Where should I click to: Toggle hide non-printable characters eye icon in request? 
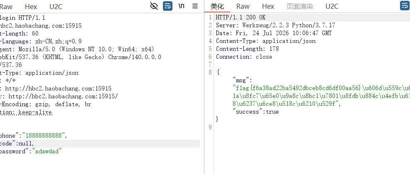(154, 6)
